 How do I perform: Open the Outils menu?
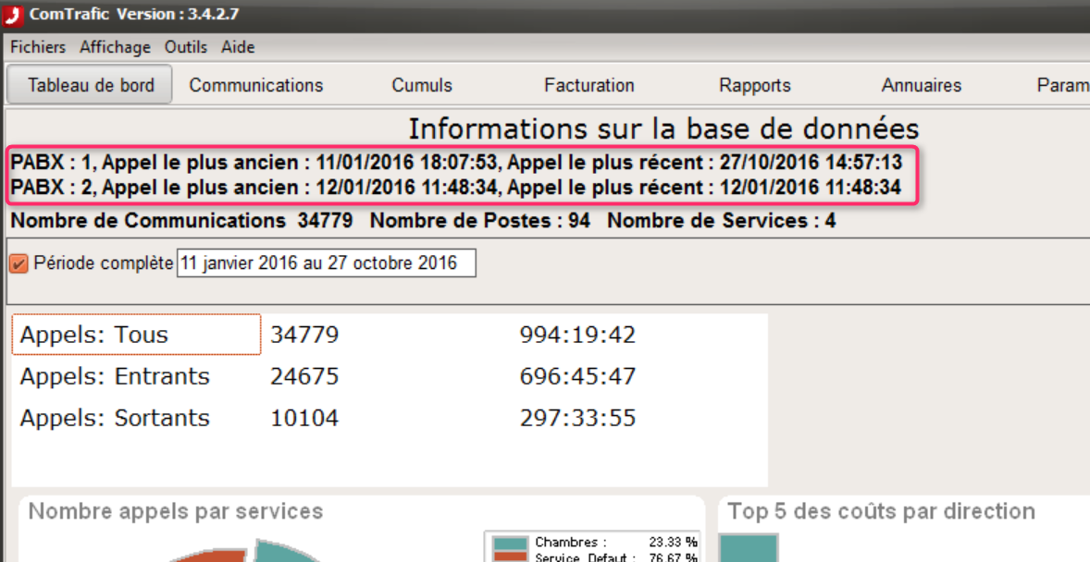186,47
